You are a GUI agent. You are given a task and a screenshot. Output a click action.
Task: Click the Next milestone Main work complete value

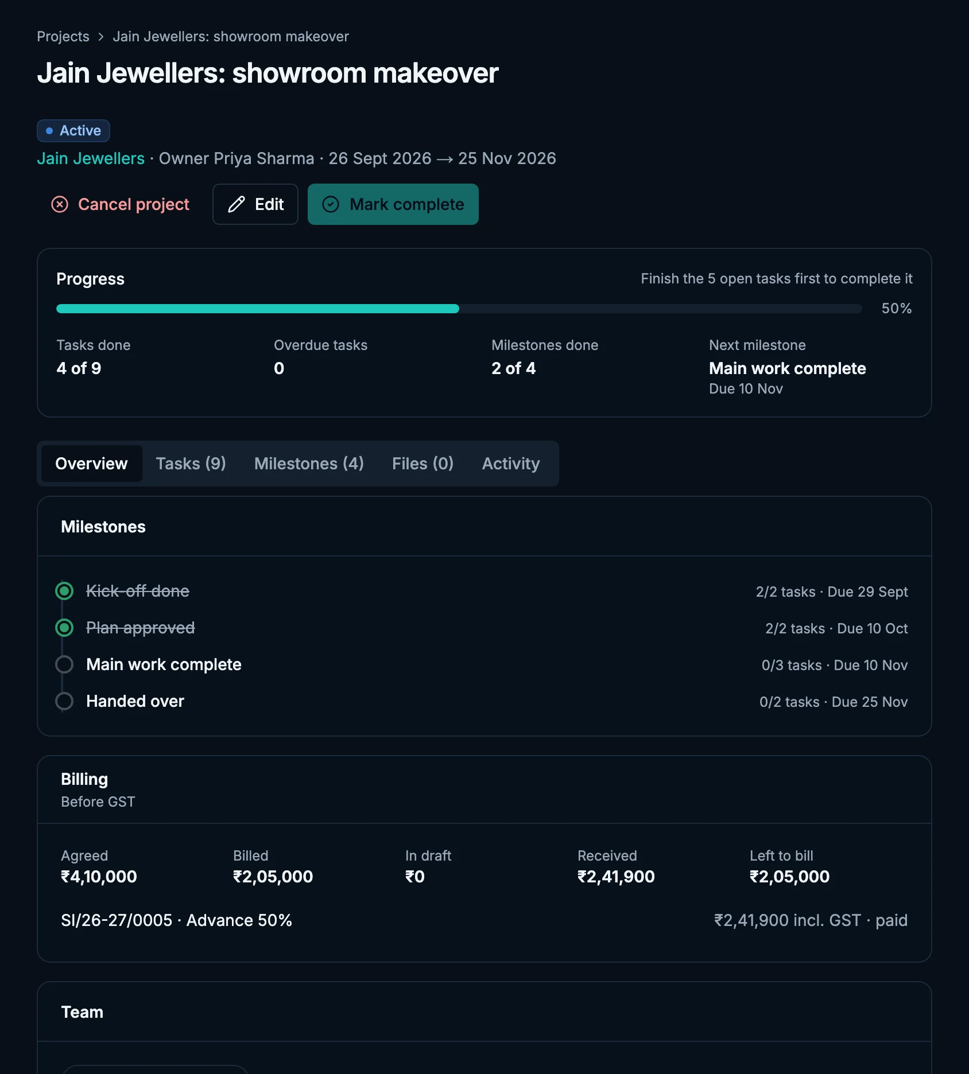(x=788, y=368)
